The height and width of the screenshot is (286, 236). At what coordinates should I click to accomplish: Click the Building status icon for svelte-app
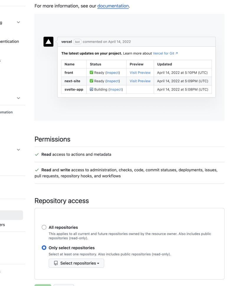(91, 89)
